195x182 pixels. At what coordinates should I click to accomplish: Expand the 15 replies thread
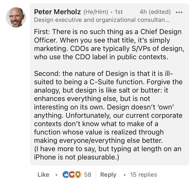click(143, 174)
